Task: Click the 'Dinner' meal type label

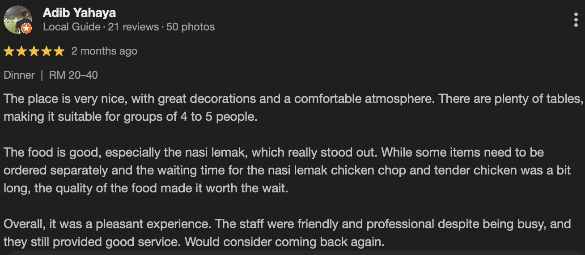Action: click(19, 75)
